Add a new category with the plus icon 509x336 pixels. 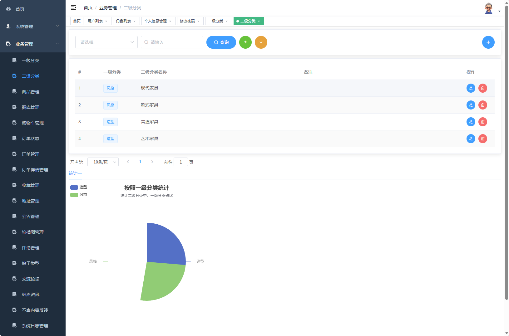(488, 42)
